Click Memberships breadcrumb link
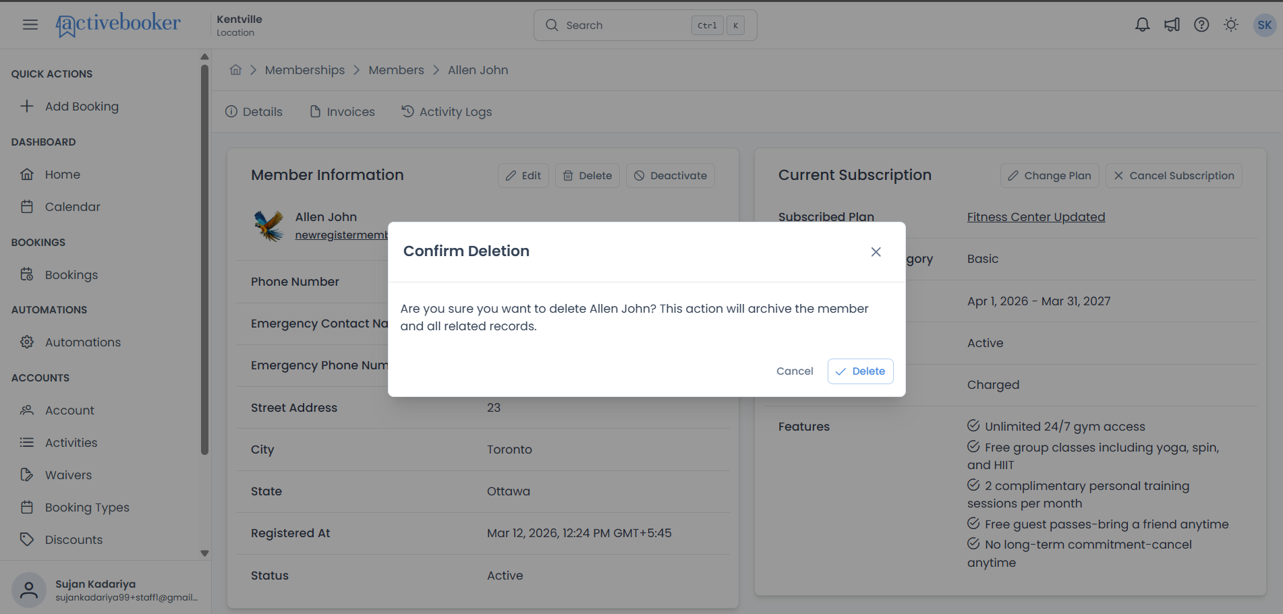 click(305, 70)
